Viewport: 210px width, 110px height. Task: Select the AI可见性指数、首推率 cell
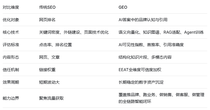tap(151, 45)
